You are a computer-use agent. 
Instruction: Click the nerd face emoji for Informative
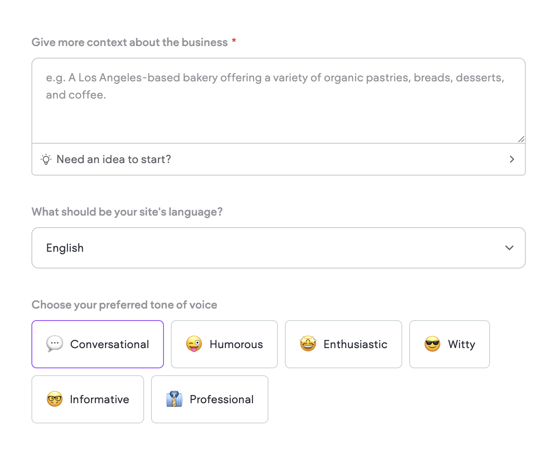point(55,399)
